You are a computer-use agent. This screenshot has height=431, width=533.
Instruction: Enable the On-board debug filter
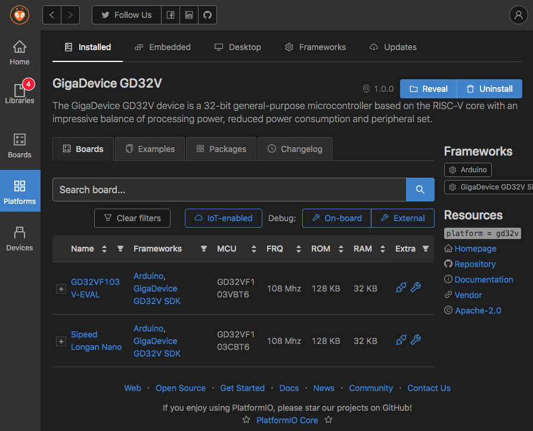point(336,218)
